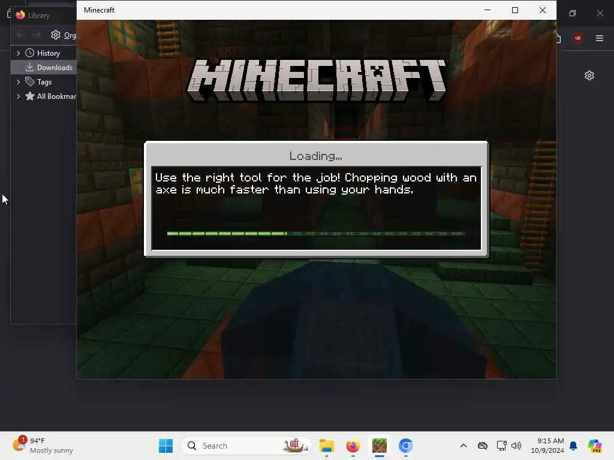This screenshot has width=614, height=460.
Task: Open File Explorer from the taskbar
Action: 327,446
